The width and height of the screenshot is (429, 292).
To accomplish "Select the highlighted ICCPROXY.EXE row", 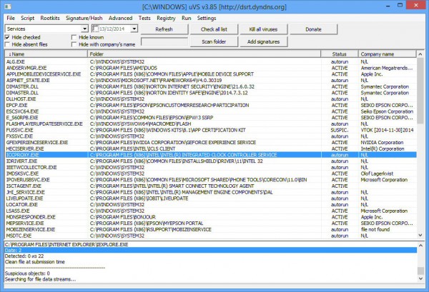I will [x=211, y=155].
